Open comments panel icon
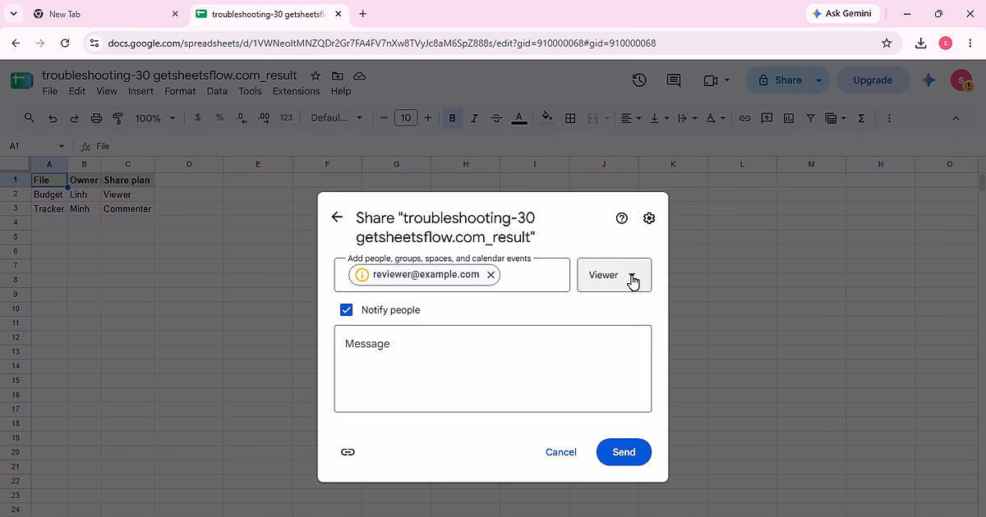 point(674,80)
